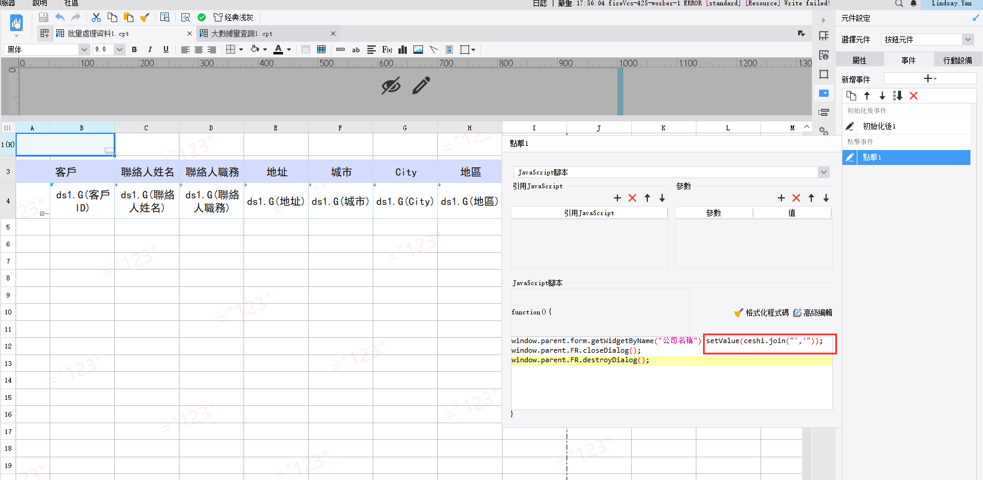This screenshot has width=983, height=480.
Task: Delete the selected event with the red X
Action: 914,96
